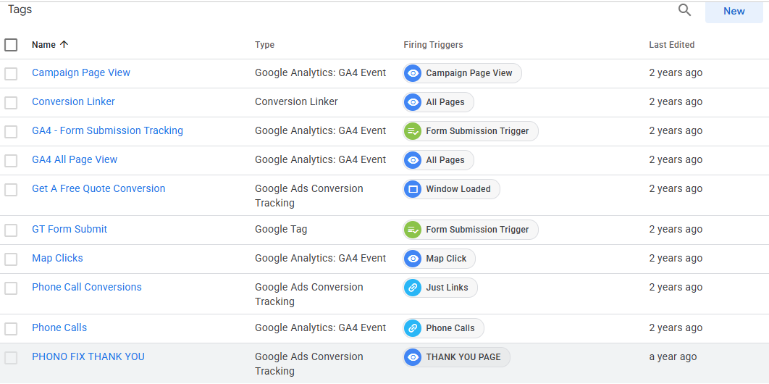Click the Campaign Page View trigger eye icon
This screenshot has height=384, width=769.
point(413,73)
